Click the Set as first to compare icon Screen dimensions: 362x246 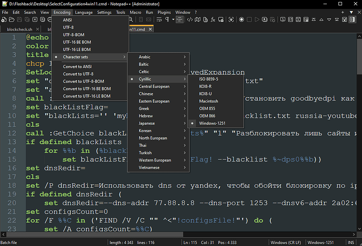pos(283,19)
